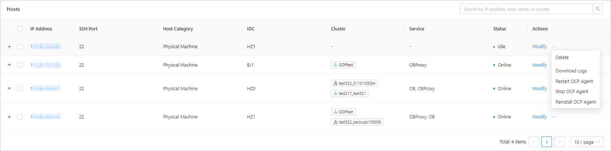Screen dimensions: 611x151
Task: Click Modify for the Idle host
Action: [x=539, y=47]
